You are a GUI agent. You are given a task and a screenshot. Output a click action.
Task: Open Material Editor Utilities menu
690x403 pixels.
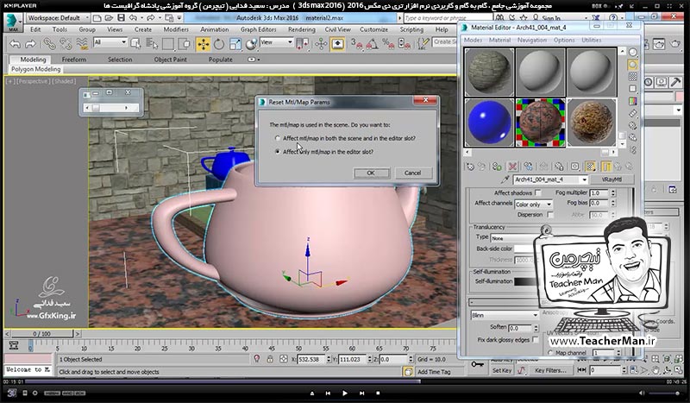pos(591,40)
